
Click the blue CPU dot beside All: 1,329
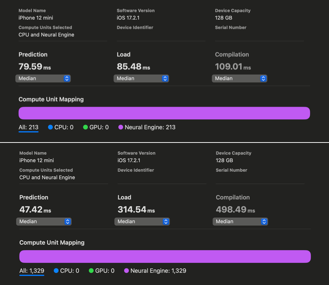tap(56, 270)
